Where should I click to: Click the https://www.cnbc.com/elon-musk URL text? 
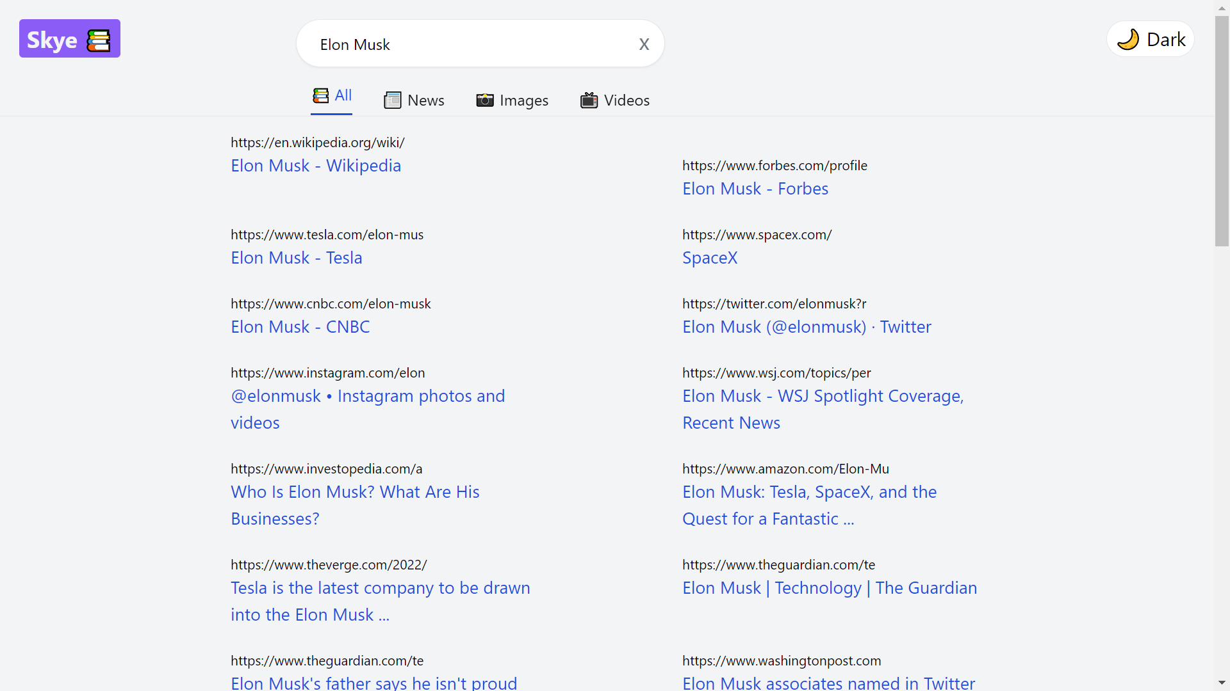click(331, 304)
